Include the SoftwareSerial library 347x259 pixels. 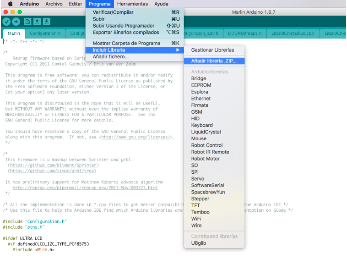(x=214, y=185)
